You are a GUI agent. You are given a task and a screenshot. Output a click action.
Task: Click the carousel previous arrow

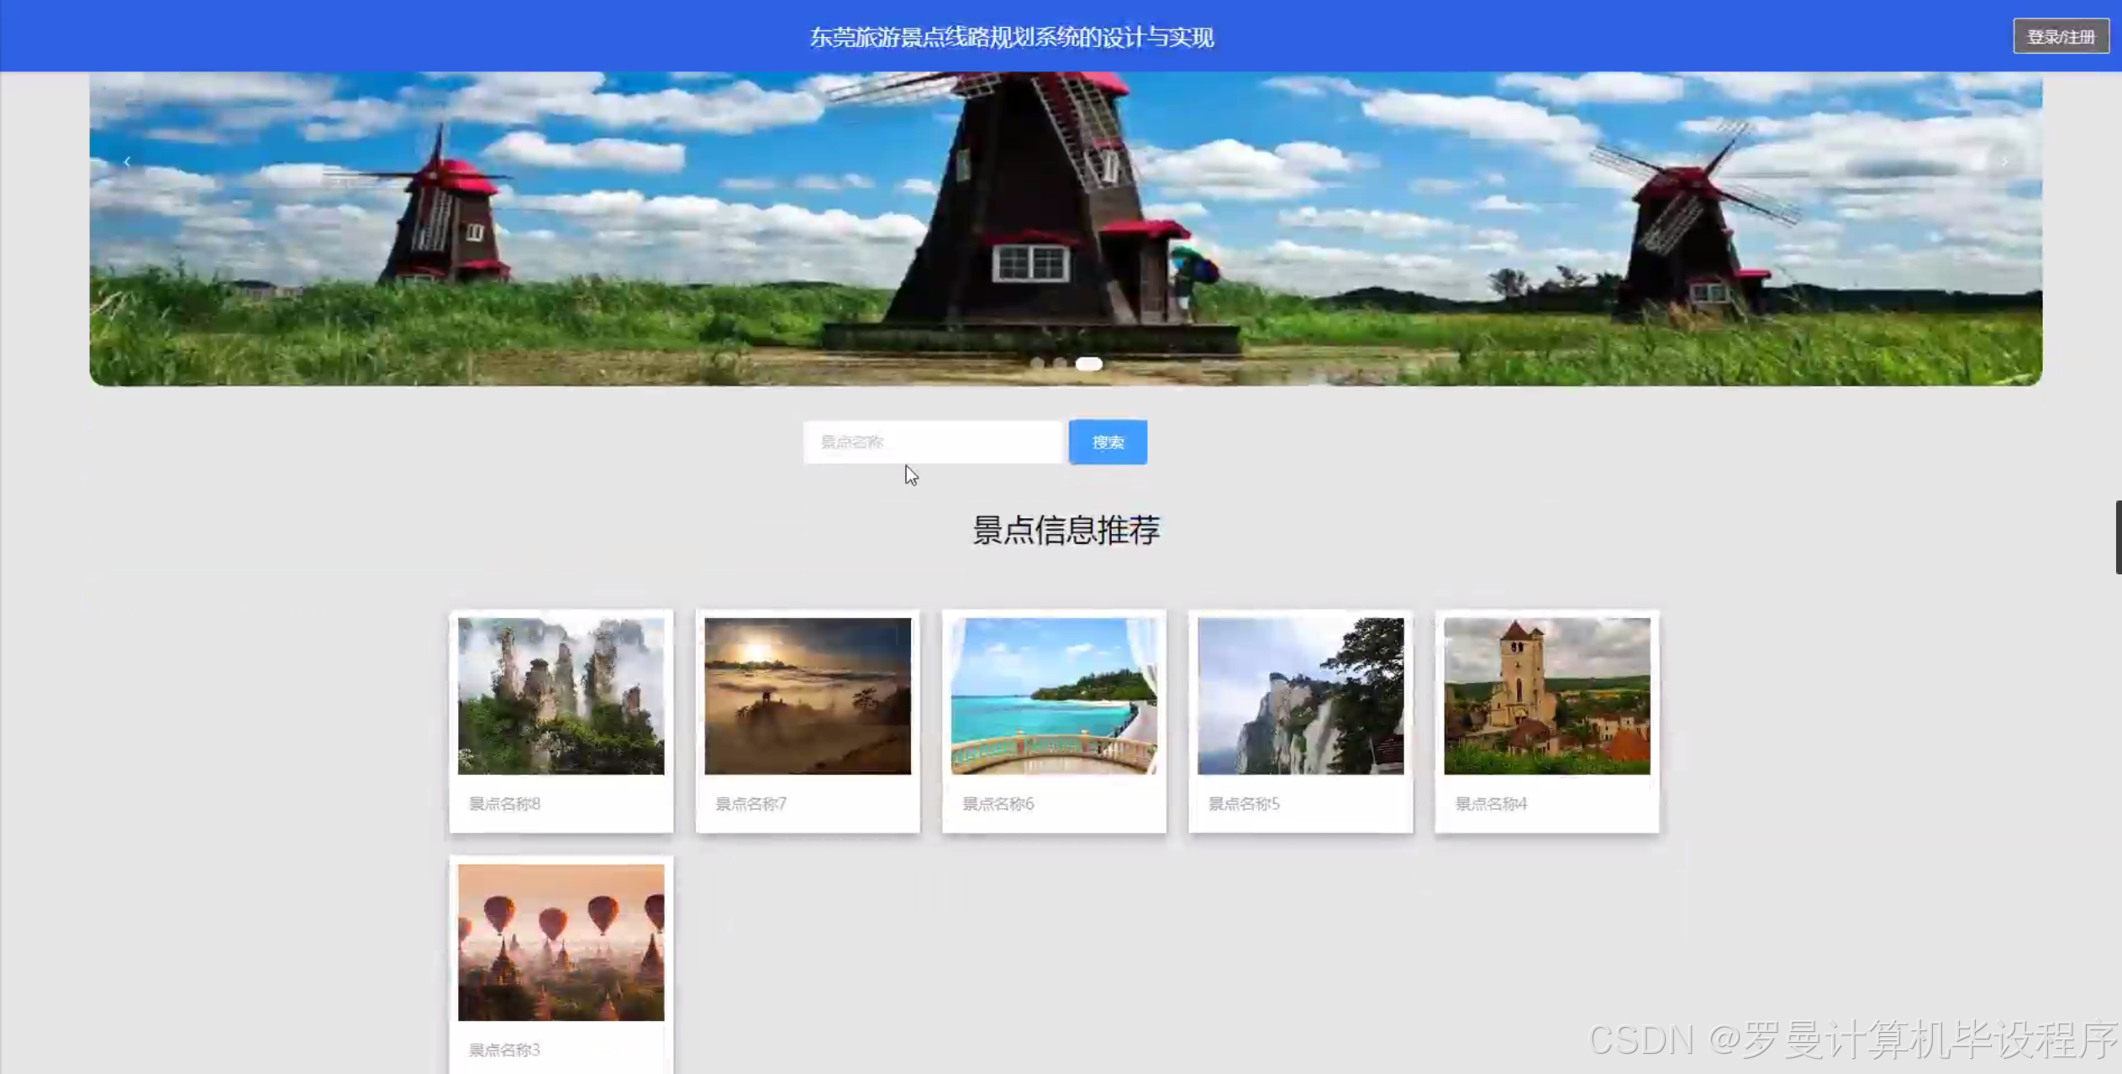[x=127, y=161]
